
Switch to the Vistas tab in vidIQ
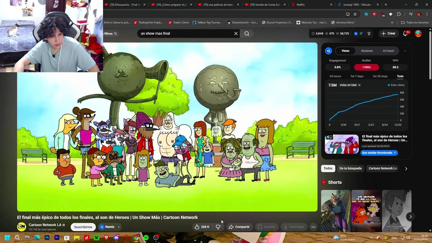coord(345,51)
